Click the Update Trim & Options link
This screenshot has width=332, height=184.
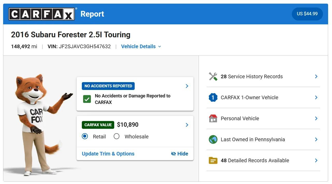(x=108, y=154)
